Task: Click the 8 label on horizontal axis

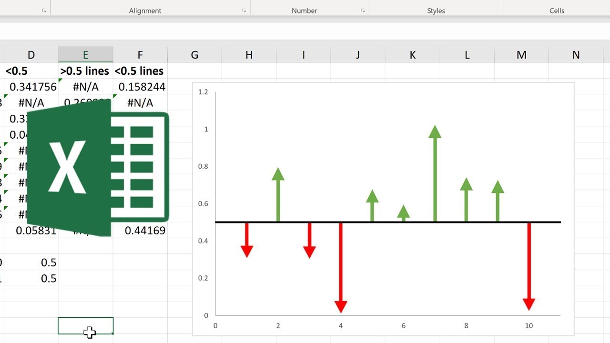Action: 466,326
